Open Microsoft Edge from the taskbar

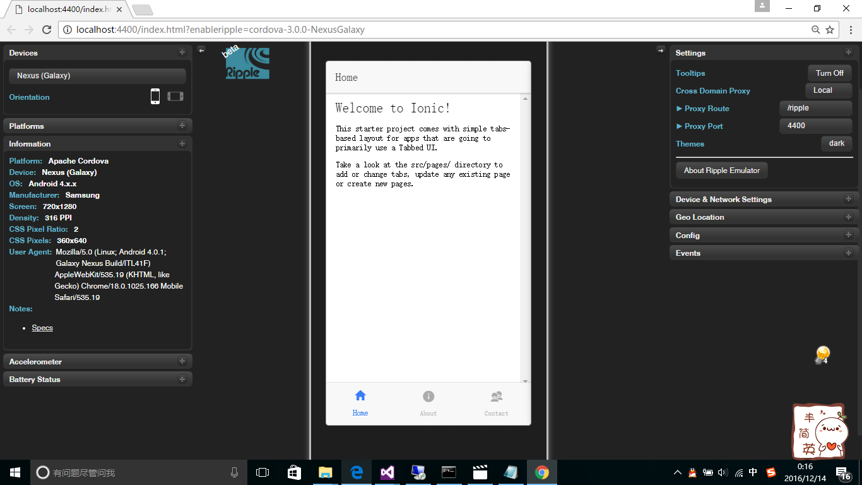(x=357, y=472)
